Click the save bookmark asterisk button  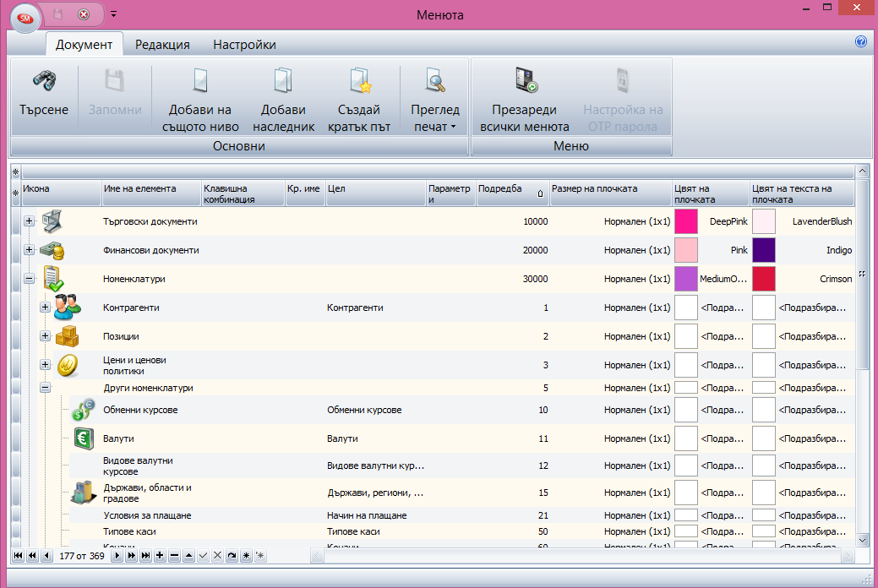pyautogui.click(x=247, y=556)
